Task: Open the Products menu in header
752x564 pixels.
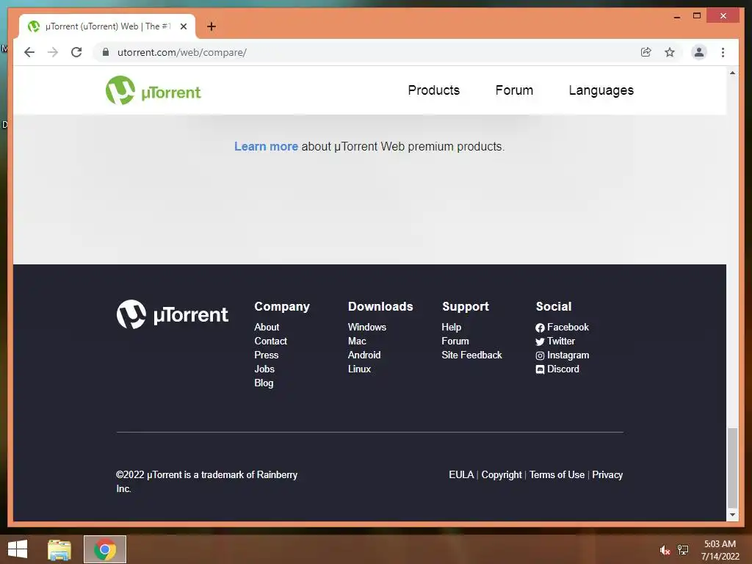Action: 433,90
